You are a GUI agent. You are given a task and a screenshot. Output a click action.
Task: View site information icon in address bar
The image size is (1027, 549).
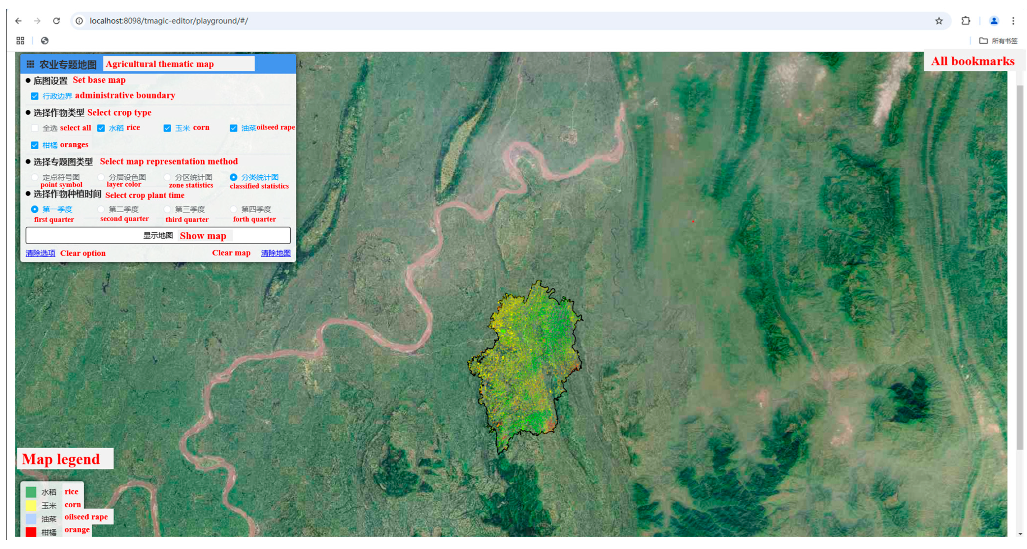(79, 21)
